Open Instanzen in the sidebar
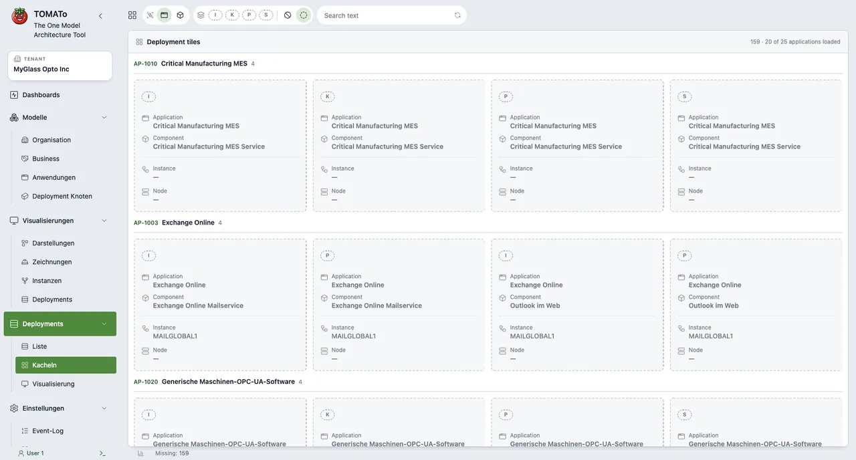Viewport: 856px width, 460px height. [x=47, y=281]
